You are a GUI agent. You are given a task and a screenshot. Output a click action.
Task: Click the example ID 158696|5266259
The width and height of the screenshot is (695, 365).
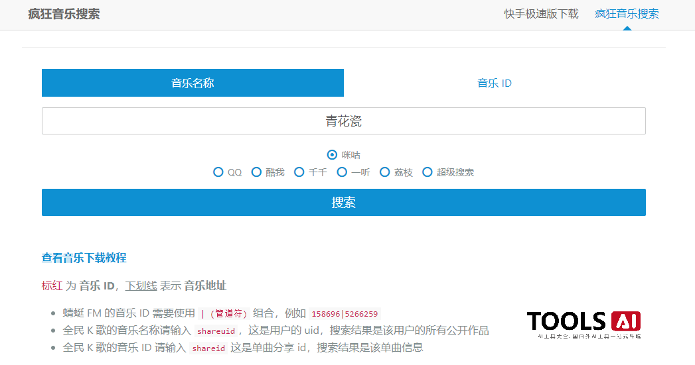click(x=345, y=314)
